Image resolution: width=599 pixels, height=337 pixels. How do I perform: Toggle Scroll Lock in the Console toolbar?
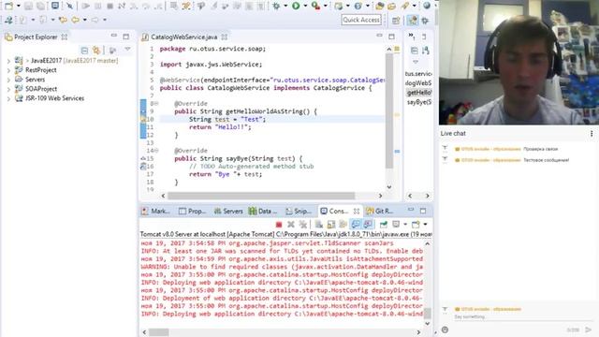pyautogui.click(x=330, y=225)
